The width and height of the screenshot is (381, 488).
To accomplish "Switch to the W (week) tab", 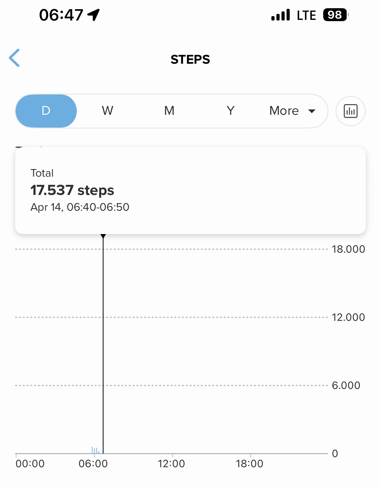I will pos(107,111).
